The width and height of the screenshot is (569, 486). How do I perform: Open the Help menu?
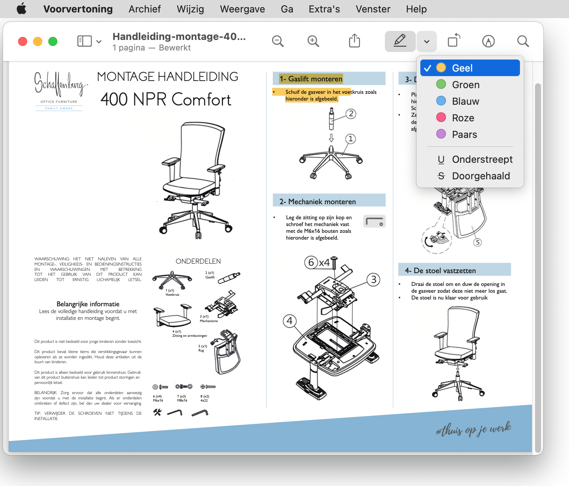pos(416,9)
